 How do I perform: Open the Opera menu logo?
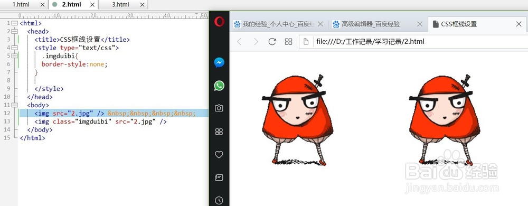[219, 22]
